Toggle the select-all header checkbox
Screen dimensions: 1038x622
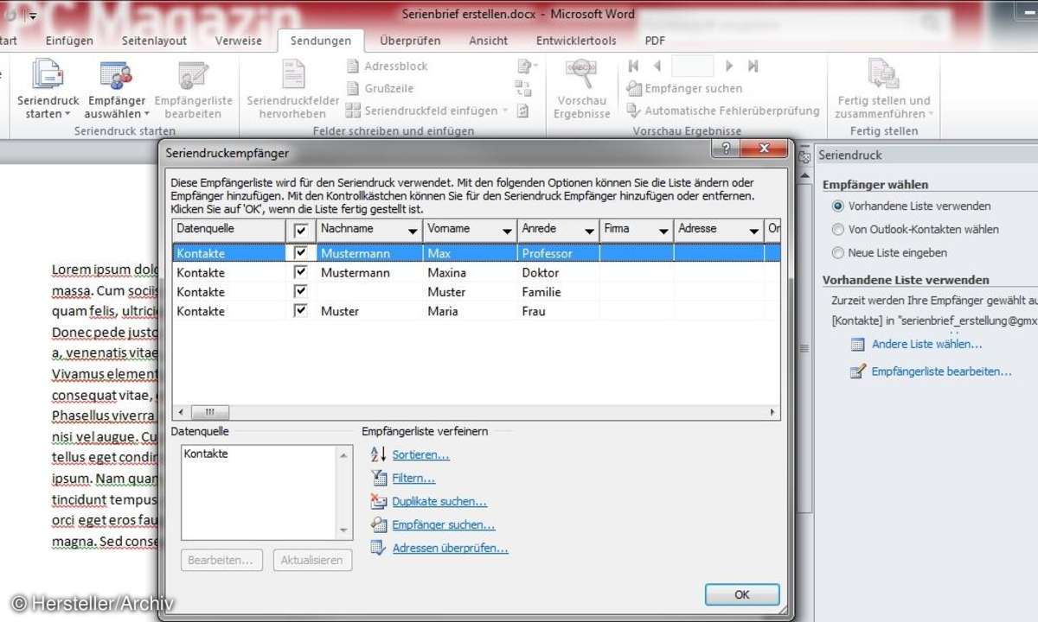tap(300, 231)
